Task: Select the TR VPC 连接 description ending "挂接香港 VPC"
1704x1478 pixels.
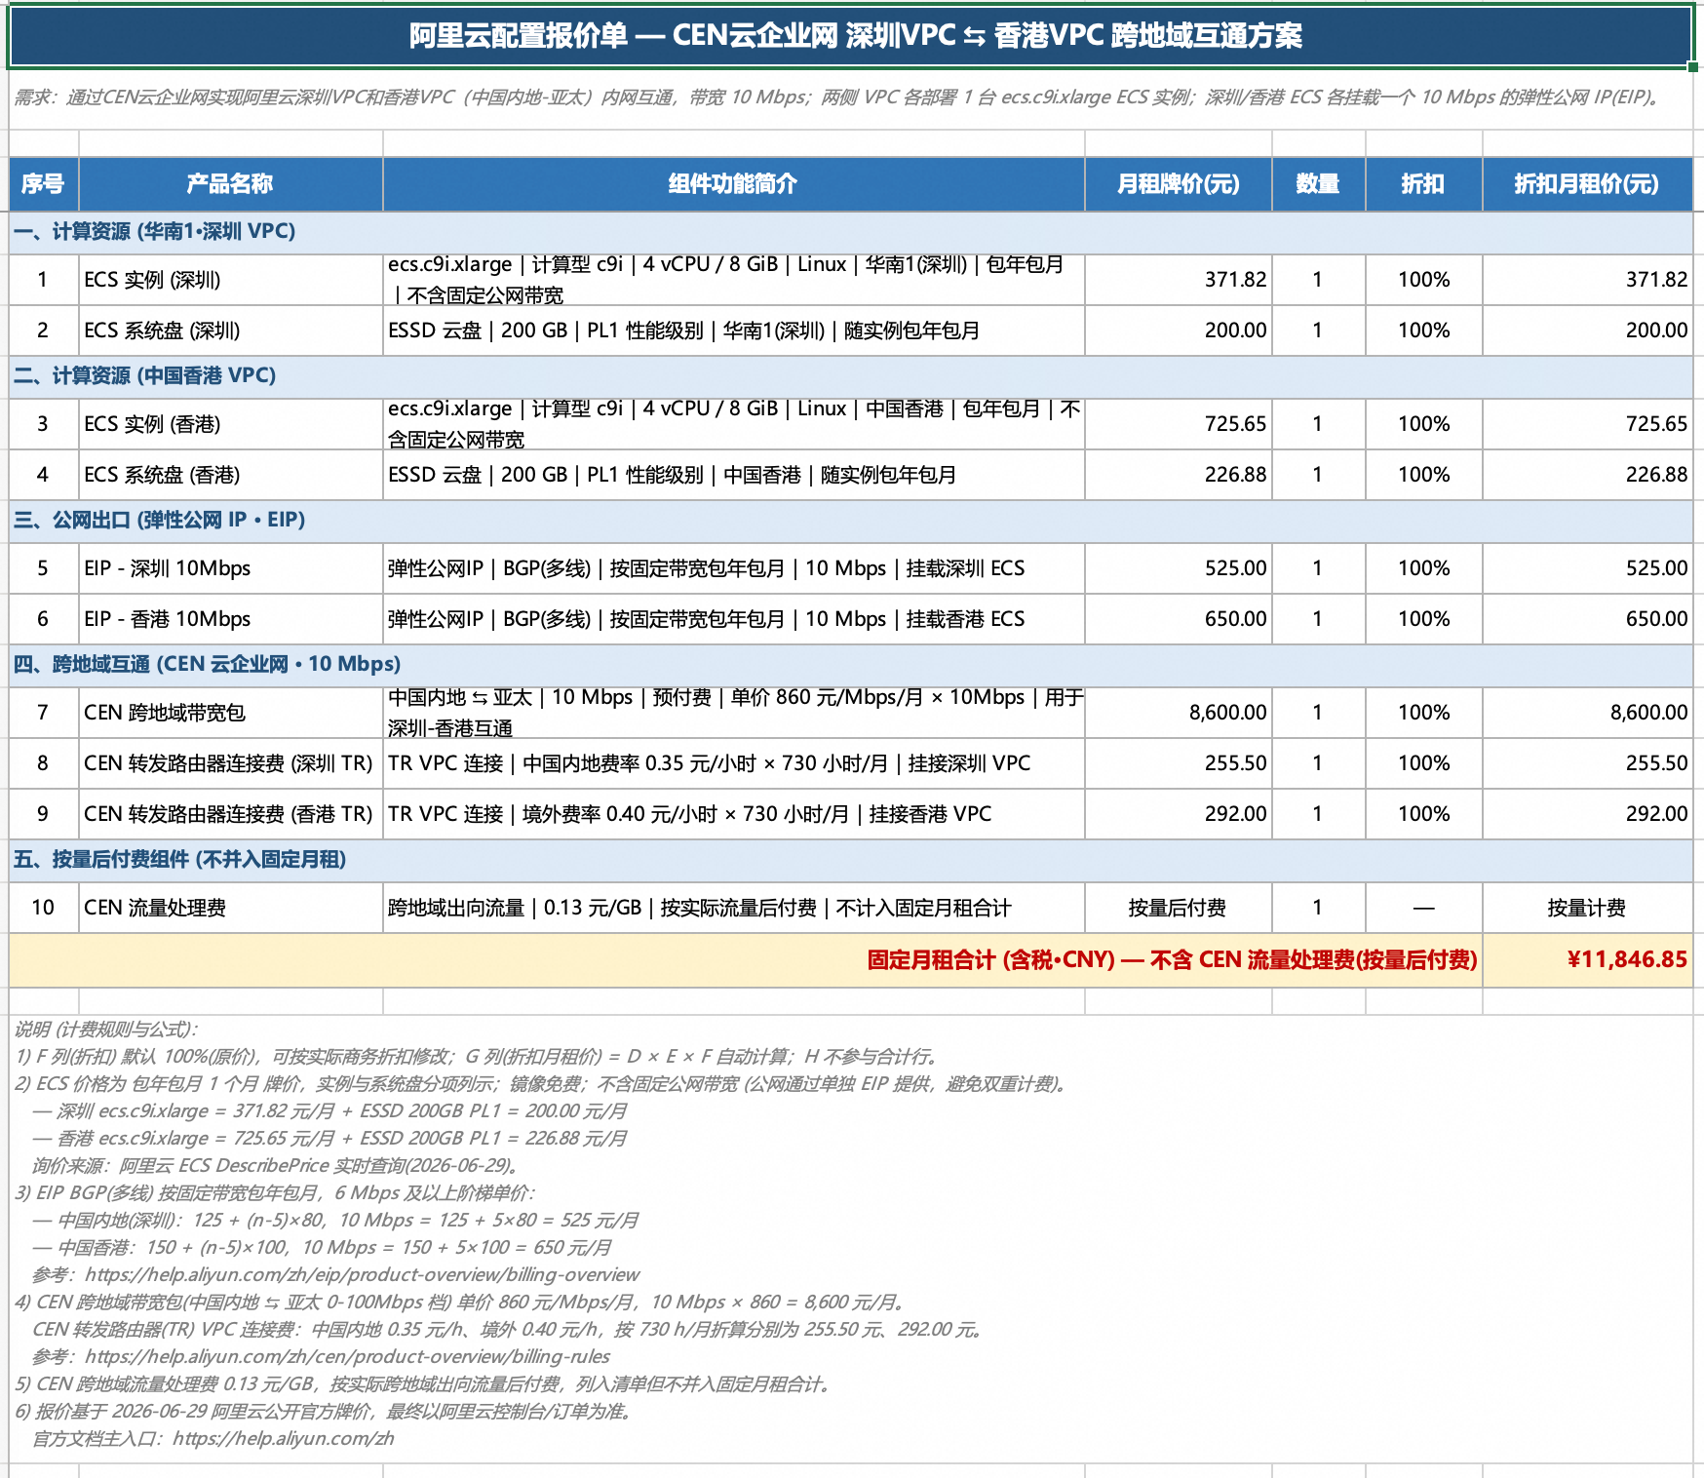Action: (x=733, y=814)
